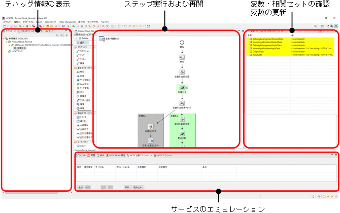Switch to the ブレークポイント tab
340x213 pixels.
(269, 31)
